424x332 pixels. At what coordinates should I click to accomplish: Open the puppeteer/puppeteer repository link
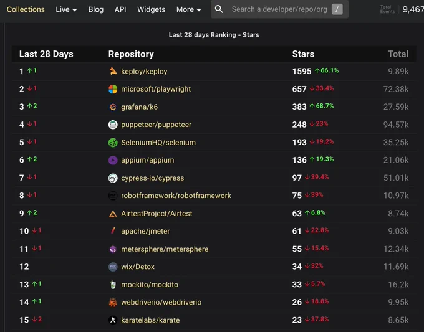click(x=156, y=125)
